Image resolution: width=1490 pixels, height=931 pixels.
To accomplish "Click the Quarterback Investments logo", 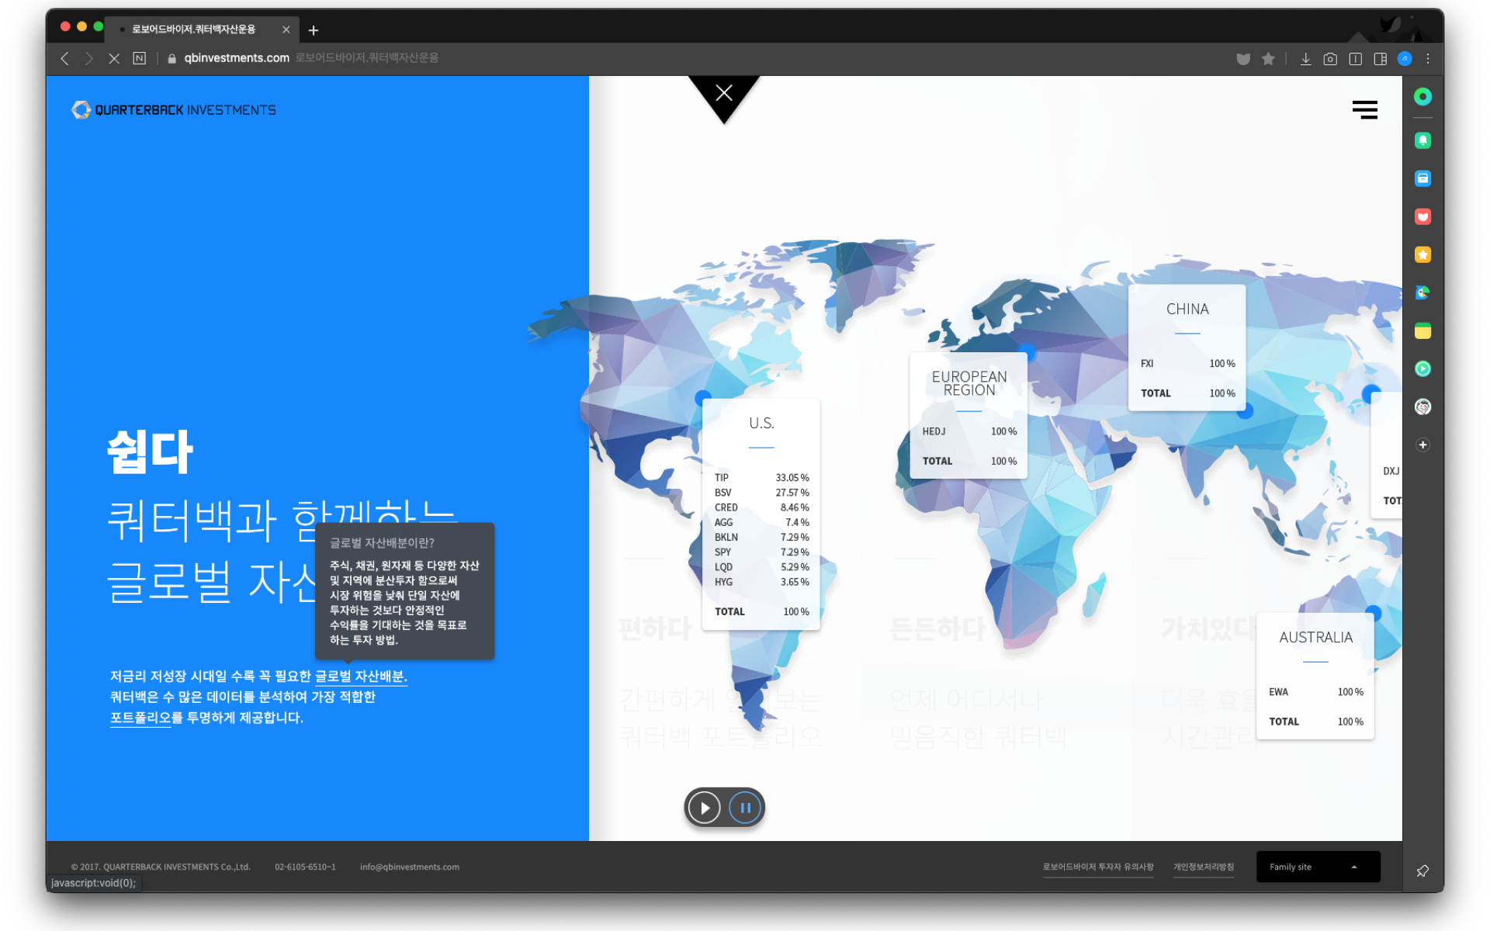I will (x=174, y=110).
